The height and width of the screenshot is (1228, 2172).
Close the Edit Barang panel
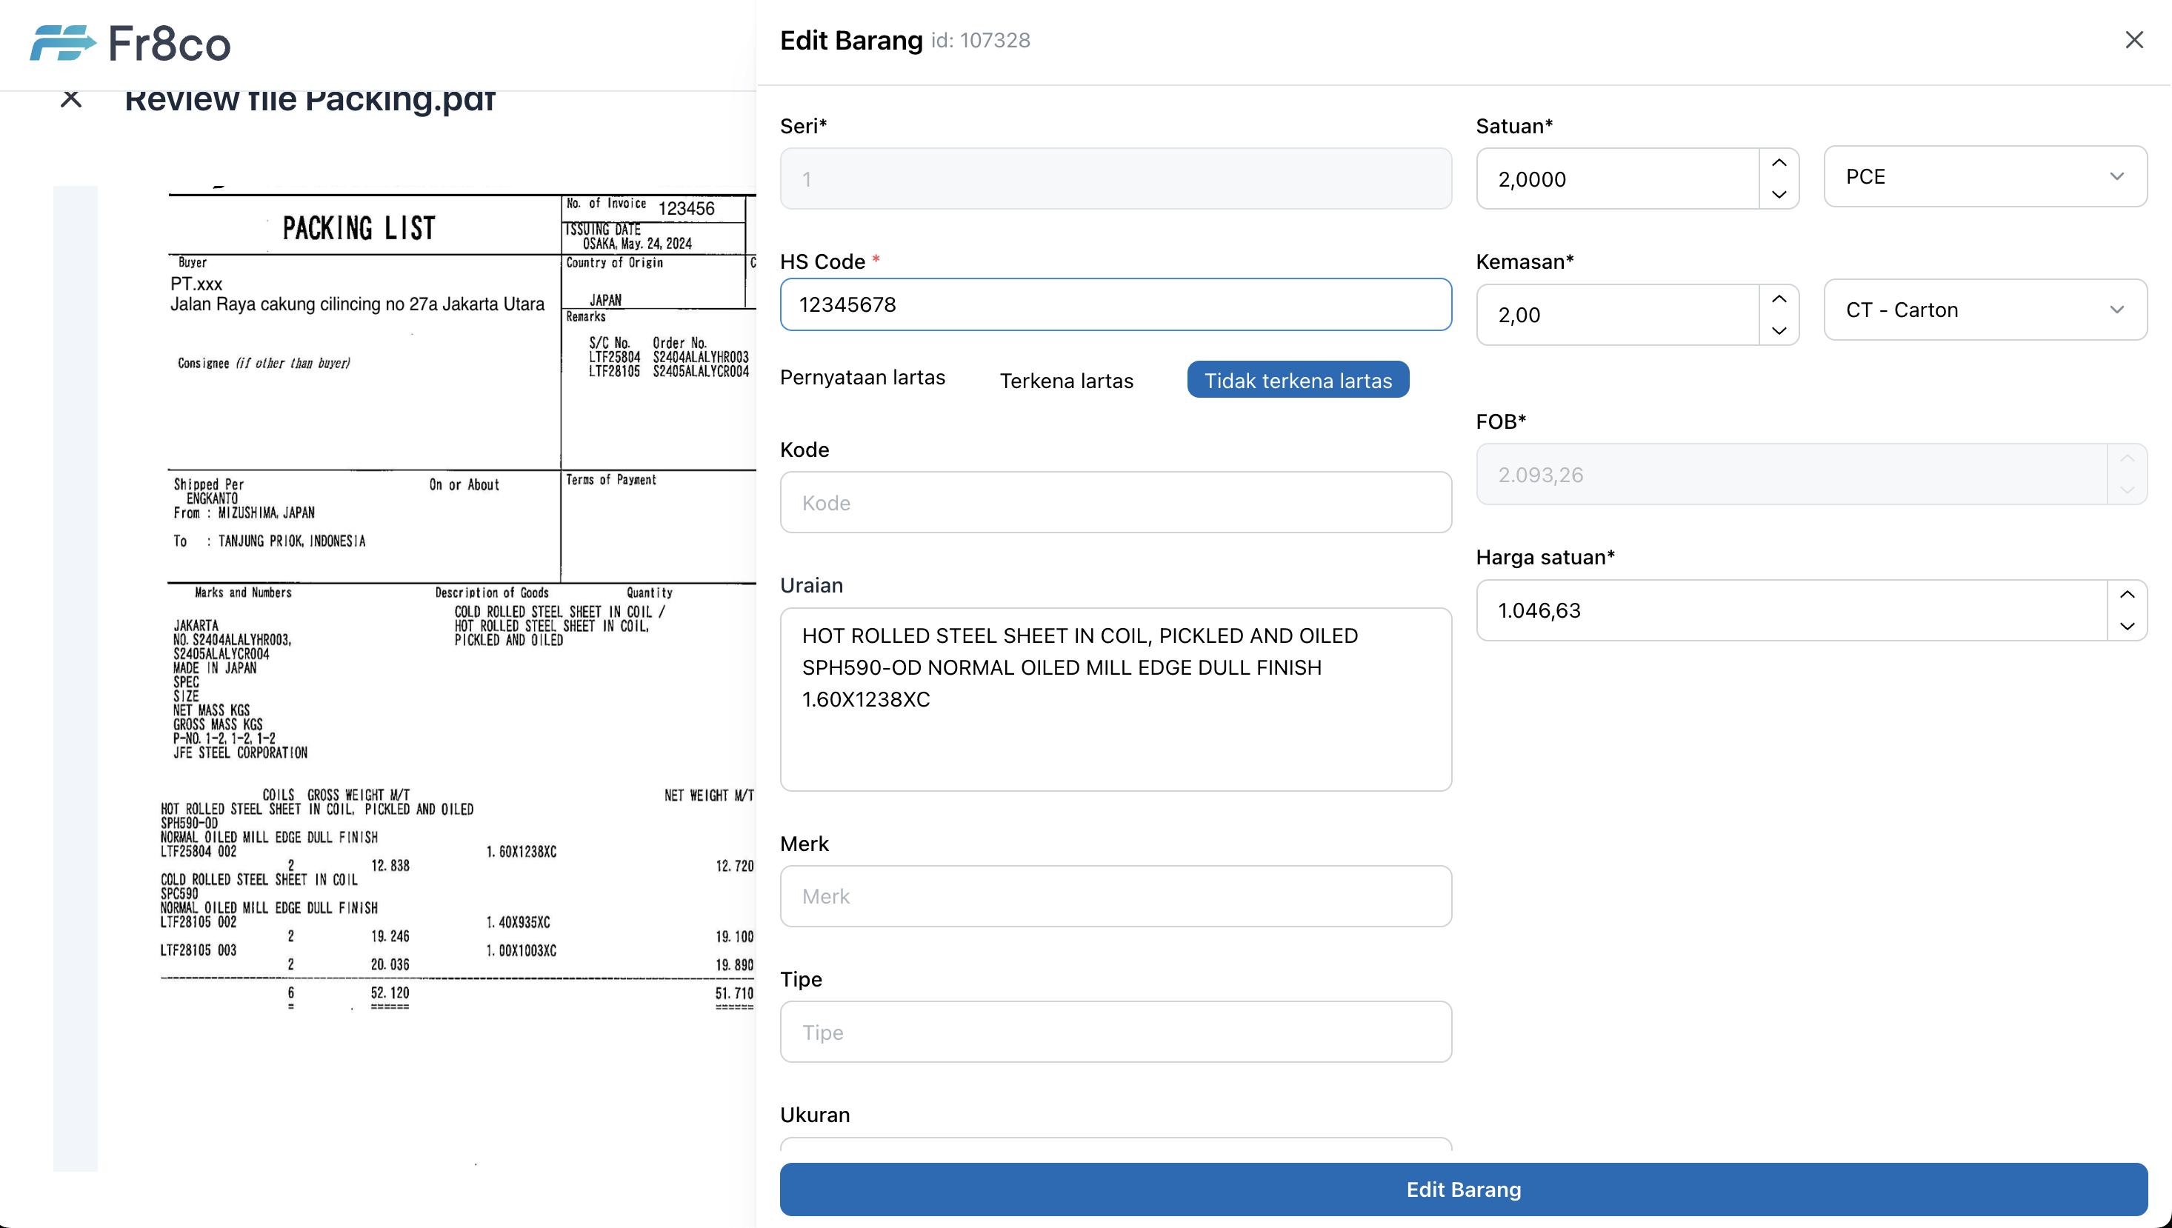(2133, 40)
